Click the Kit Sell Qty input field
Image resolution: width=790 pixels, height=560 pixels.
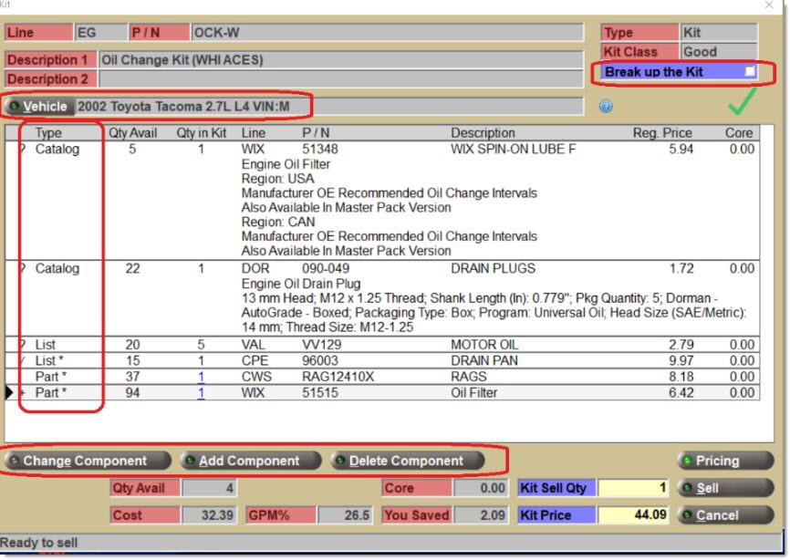(x=634, y=488)
